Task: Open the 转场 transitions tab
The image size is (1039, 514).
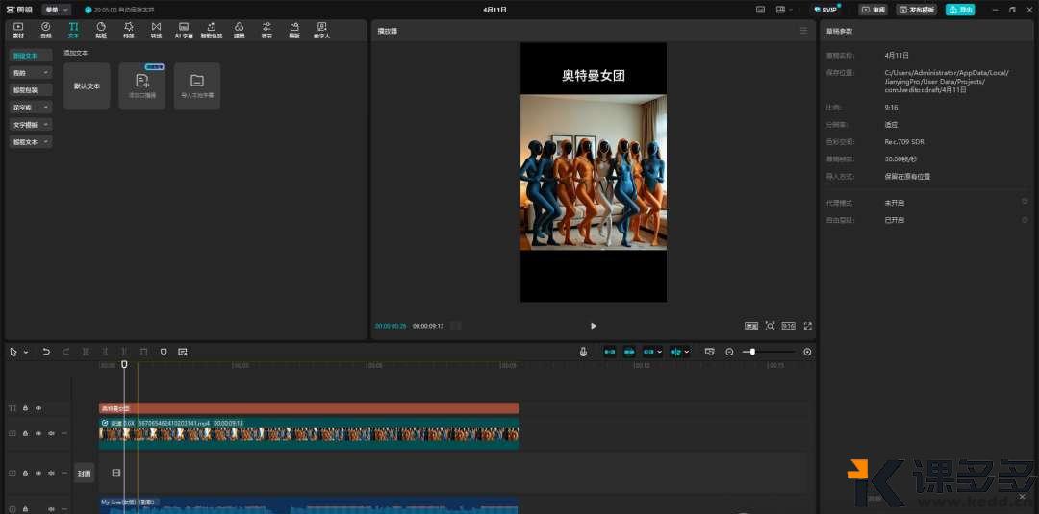Action: [156, 30]
